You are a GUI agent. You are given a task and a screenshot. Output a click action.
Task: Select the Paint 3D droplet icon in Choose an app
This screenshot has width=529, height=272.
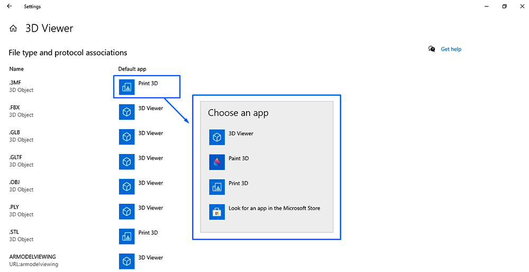click(x=217, y=162)
